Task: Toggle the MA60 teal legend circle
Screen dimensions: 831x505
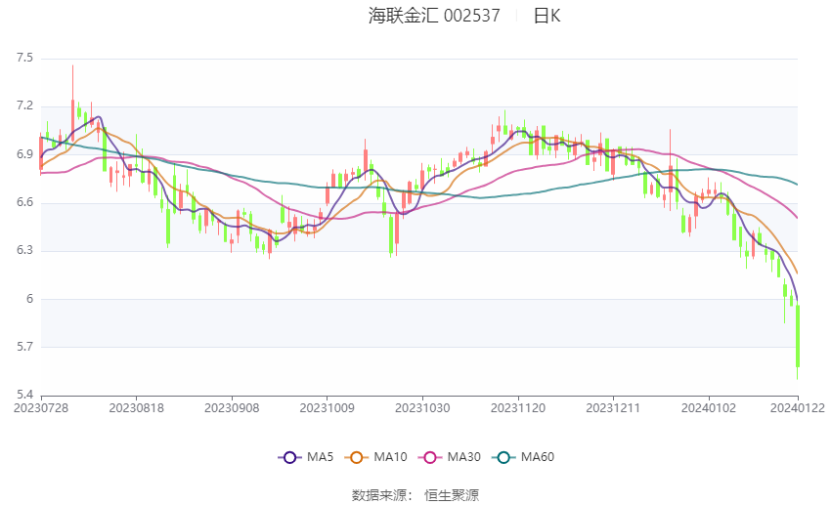Action: coord(503,457)
